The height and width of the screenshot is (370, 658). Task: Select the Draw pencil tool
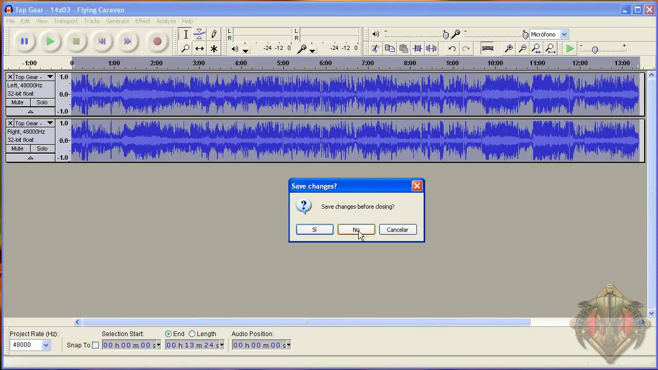click(214, 34)
